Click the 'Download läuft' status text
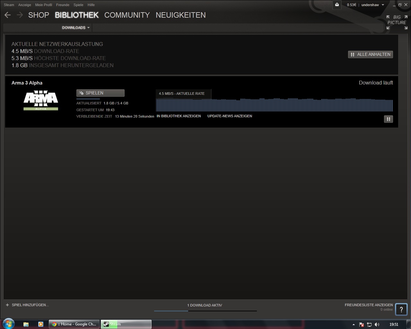The image size is (411, 329). point(376,83)
